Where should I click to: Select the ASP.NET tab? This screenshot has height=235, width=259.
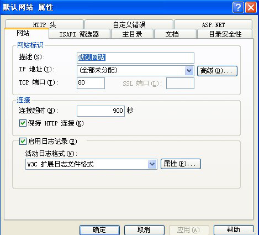click(213, 24)
